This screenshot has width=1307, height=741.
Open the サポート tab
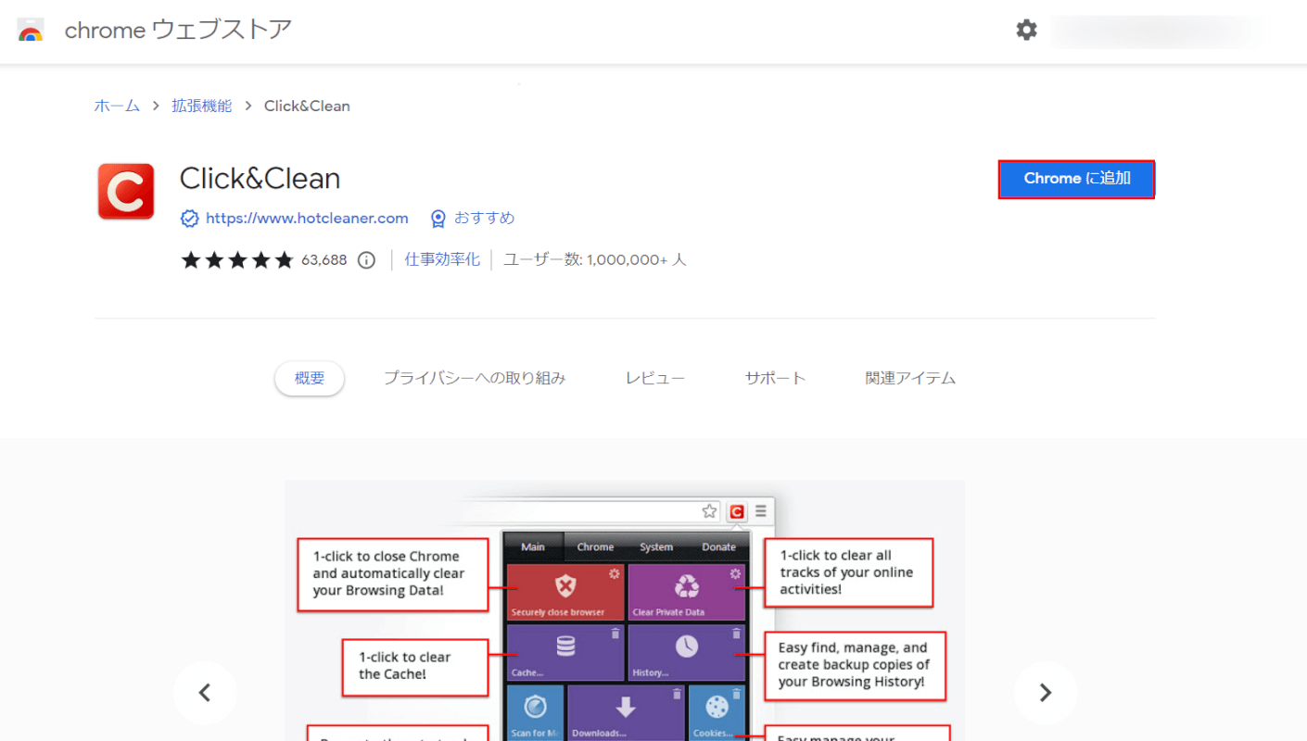(x=775, y=378)
